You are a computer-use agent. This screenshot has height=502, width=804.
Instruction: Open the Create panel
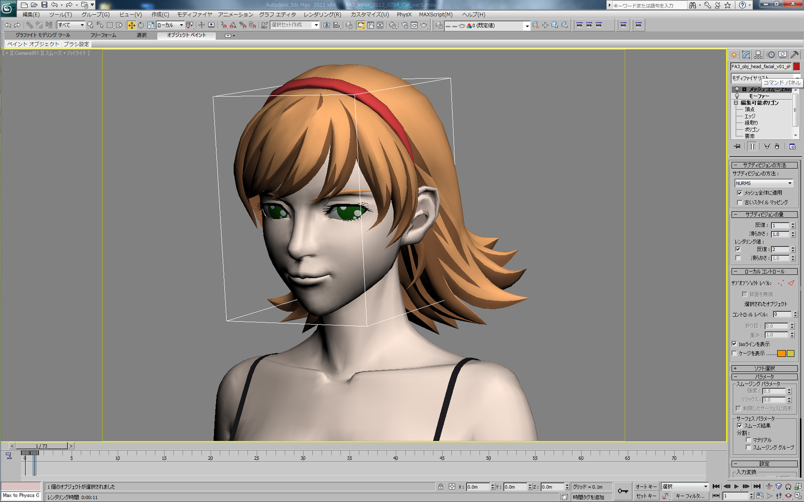click(733, 55)
